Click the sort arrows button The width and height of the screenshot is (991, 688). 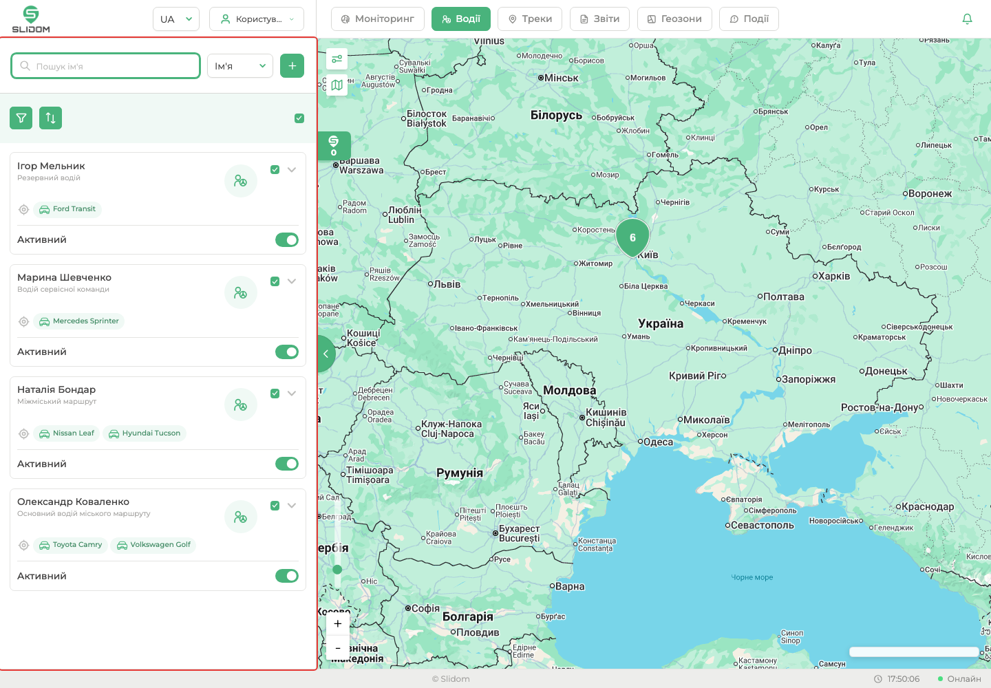(51, 118)
